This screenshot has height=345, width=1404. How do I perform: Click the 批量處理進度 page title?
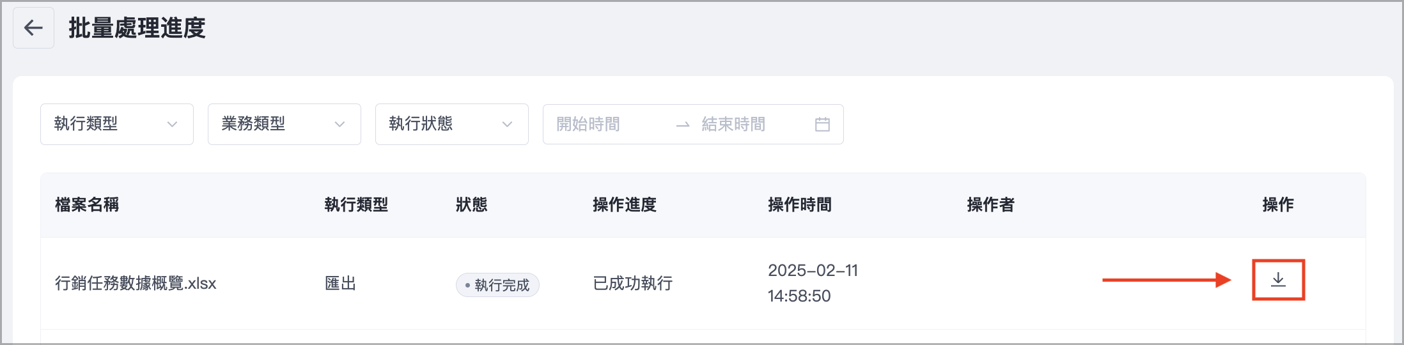[x=137, y=28]
